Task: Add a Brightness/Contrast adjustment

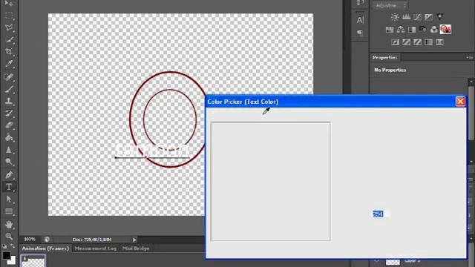Action: [x=395, y=17]
